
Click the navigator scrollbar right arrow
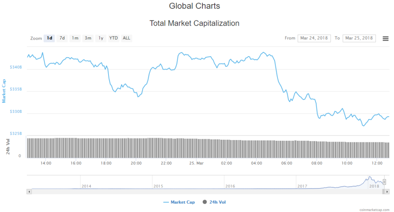(x=387, y=191)
